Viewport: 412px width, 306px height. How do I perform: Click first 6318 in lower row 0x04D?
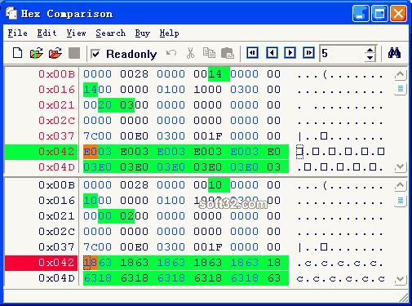pyautogui.click(x=98, y=278)
